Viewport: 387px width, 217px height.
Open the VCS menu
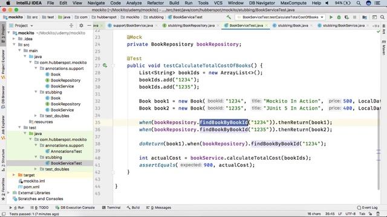pos(218,3)
